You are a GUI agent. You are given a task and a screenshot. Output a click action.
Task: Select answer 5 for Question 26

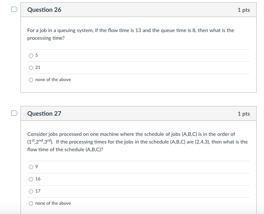click(31, 55)
